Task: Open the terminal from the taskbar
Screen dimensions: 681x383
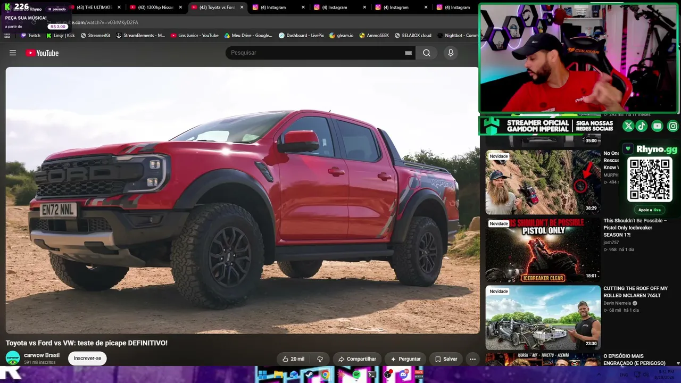Action: (372, 375)
